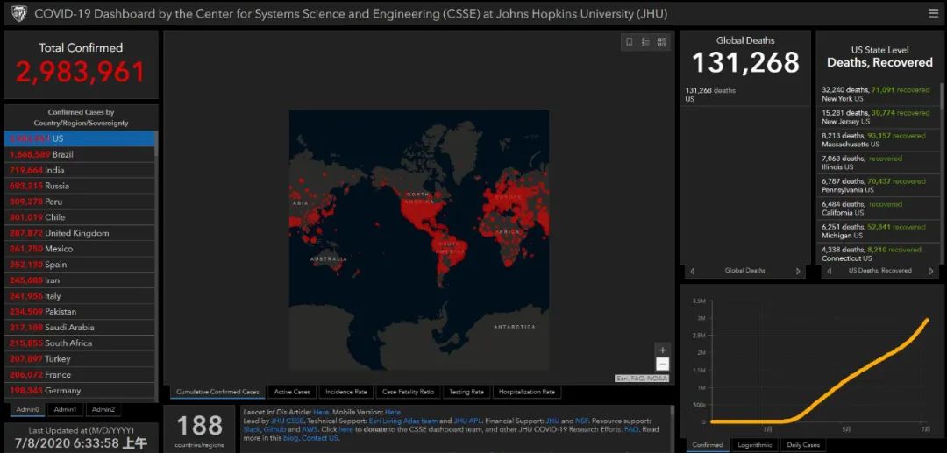
Task: Click '131,268 deaths US' entry in Global Deaths
Action: (x=744, y=95)
